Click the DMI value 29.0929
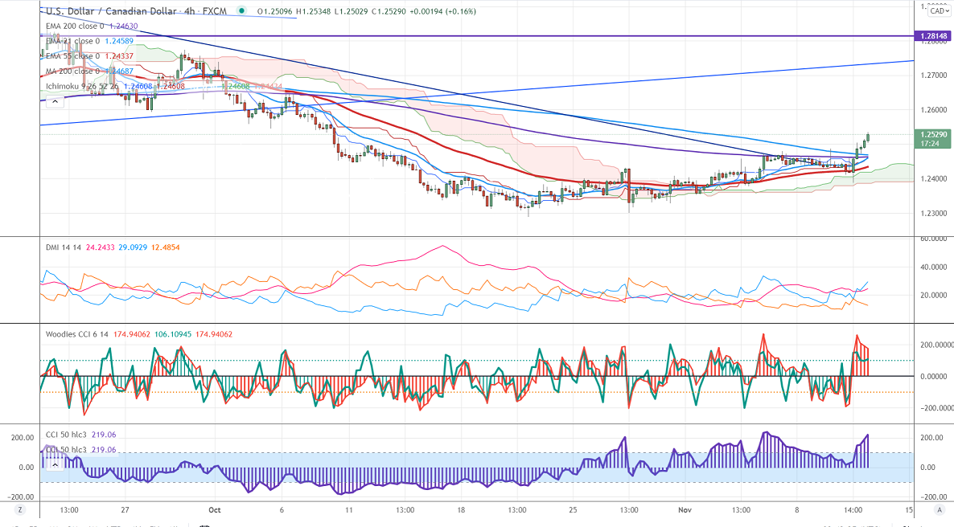 [x=133, y=247]
